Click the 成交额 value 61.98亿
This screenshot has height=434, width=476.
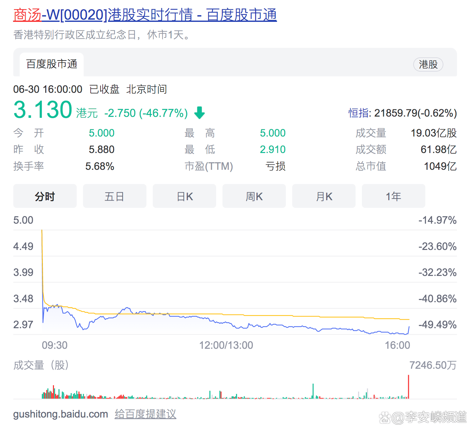coord(439,149)
